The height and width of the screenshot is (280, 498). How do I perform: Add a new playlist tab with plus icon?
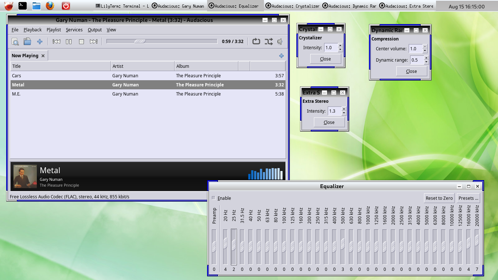(281, 56)
